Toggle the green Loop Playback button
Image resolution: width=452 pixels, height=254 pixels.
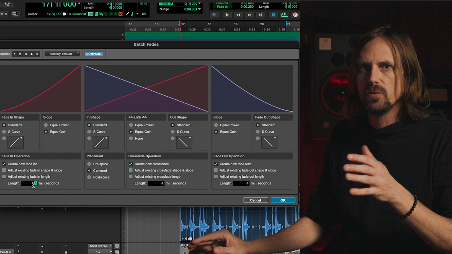pyautogui.click(x=284, y=15)
